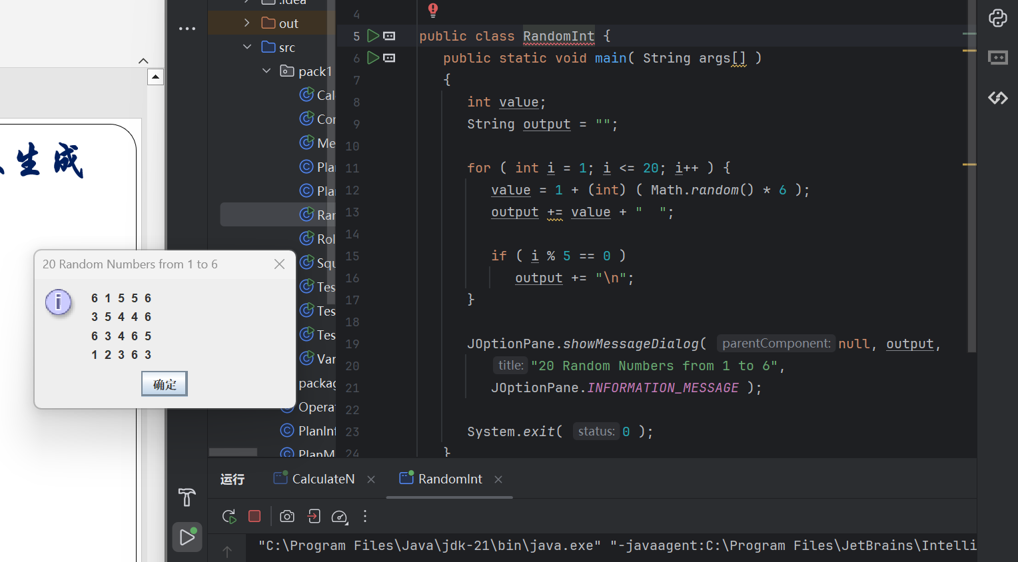Click the 确定 button in the dialog
This screenshot has width=1018, height=562.
[x=165, y=384]
